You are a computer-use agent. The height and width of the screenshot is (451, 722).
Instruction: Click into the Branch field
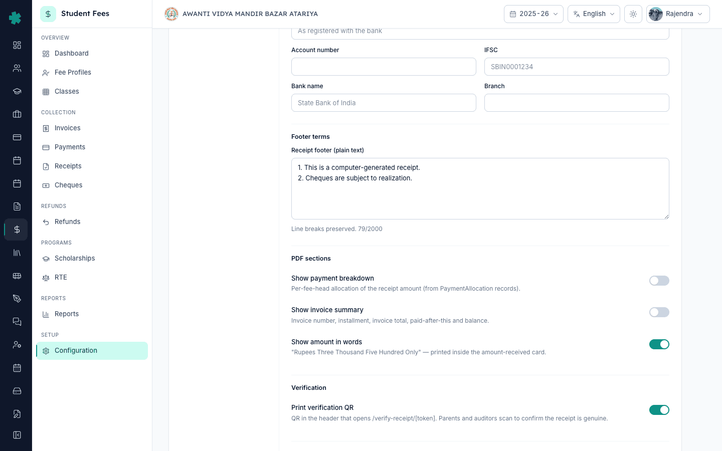577,103
